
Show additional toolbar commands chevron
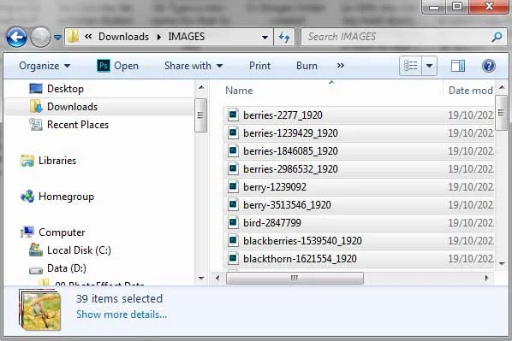click(340, 66)
